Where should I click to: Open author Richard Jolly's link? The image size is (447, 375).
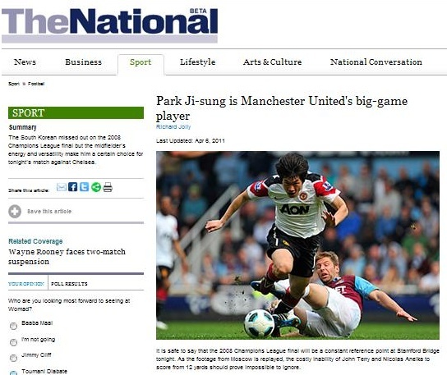[x=173, y=126]
